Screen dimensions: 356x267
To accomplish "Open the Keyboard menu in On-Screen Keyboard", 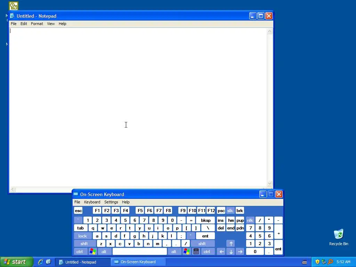I will (x=92, y=202).
